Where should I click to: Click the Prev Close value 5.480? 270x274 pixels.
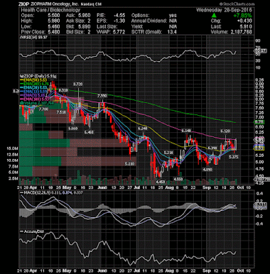tap(54, 32)
